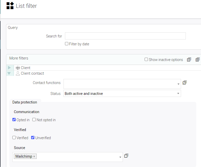Click the Search for text field
Viewport: 201px width, 167px height.
pyautogui.click(x=125, y=36)
